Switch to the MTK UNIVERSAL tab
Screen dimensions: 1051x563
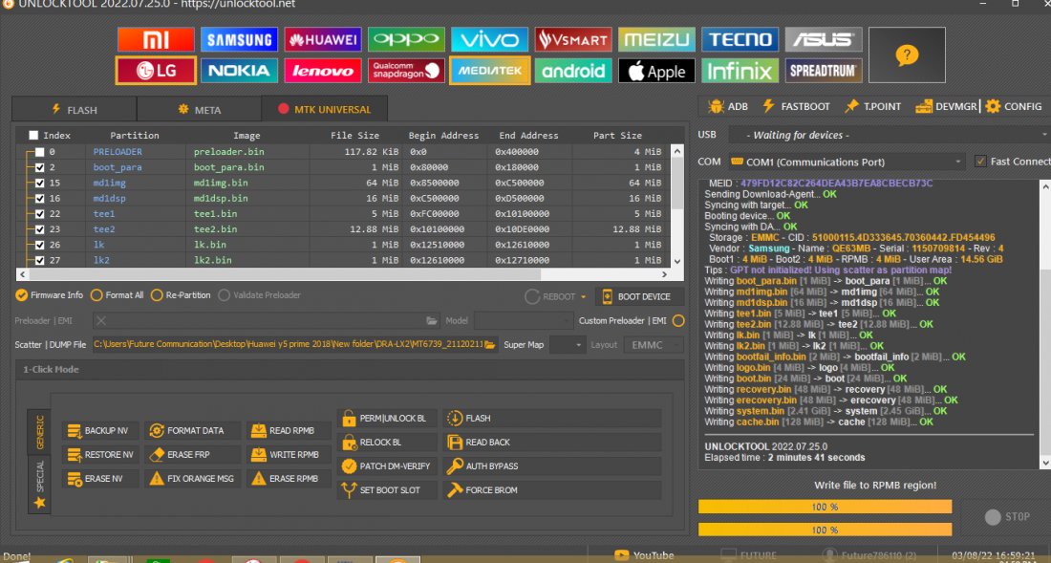325,109
